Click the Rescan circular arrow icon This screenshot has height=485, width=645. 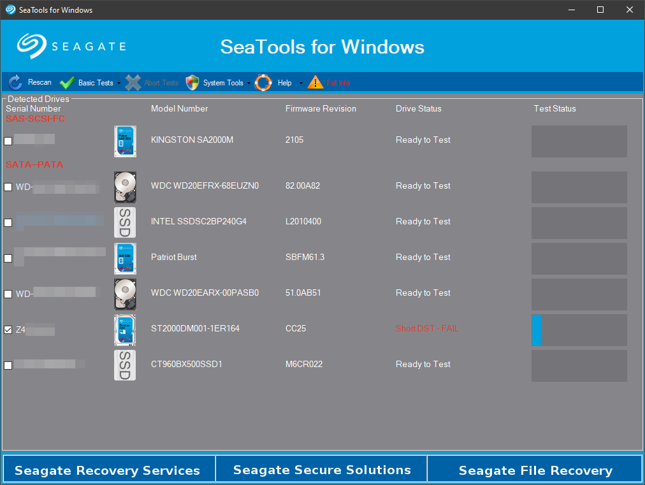point(15,83)
